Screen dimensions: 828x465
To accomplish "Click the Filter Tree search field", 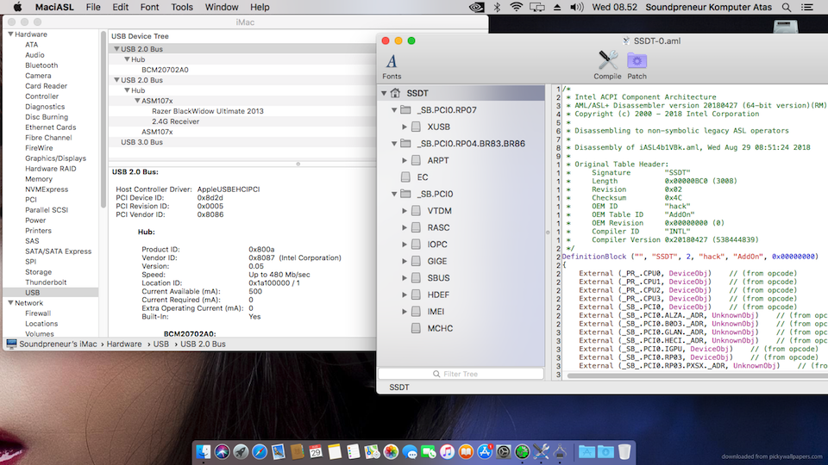I will tap(461, 374).
